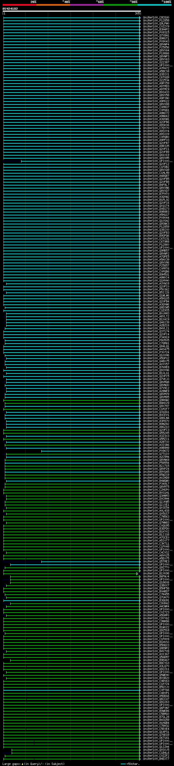Image resolution: width=174 pixels, height=766 pixels.
Task: Open hit UniRef100_C8CGU0
Action: tap(156, 18)
